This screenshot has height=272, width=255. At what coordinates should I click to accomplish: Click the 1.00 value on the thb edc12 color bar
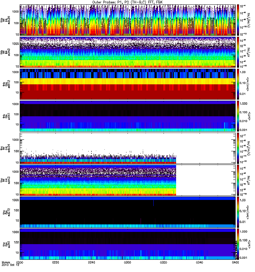(243, 72)
